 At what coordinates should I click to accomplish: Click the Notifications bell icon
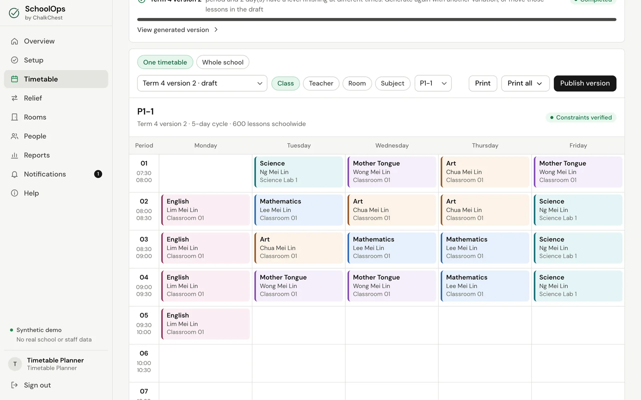pyautogui.click(x=14, y=174)
